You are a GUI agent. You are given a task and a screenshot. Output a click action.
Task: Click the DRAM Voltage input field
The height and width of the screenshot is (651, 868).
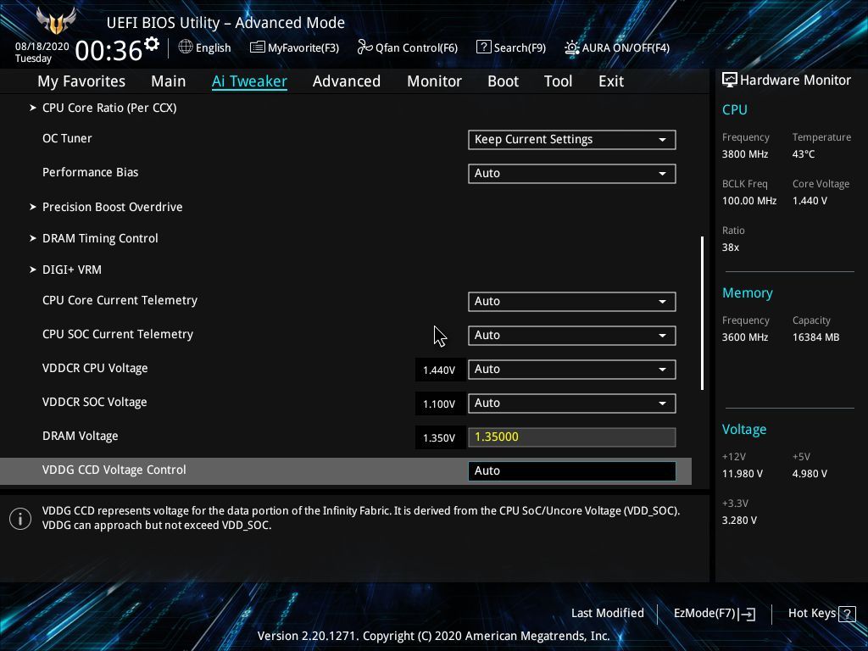click(572, 437)
